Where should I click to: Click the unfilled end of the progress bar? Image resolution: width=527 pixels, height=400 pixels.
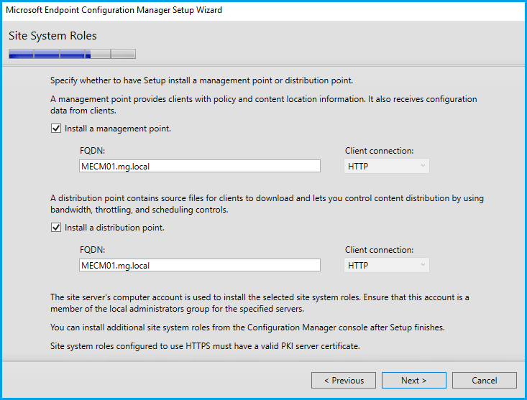122,54
